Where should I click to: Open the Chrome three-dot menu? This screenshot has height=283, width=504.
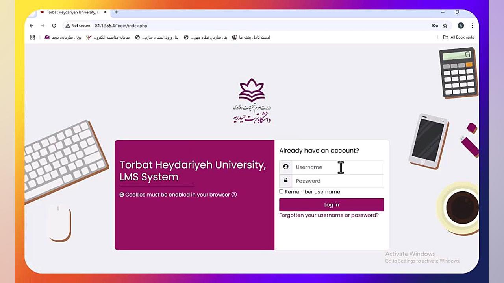coord(472,26)
